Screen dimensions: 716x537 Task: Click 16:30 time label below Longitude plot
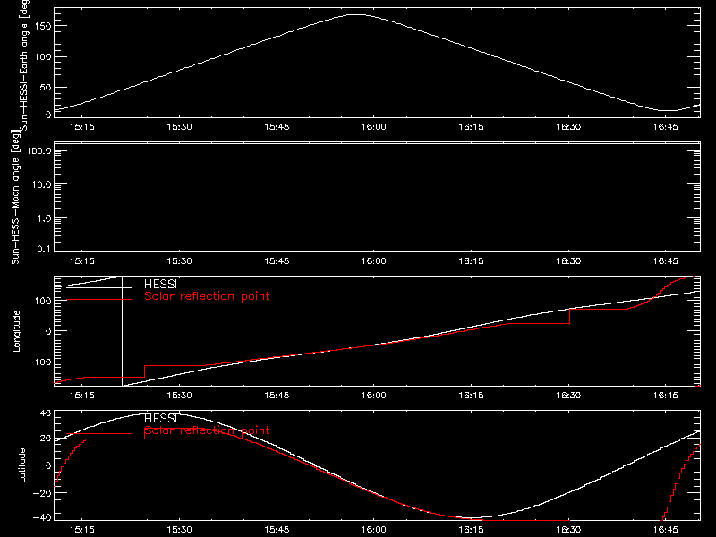[568, 395]
